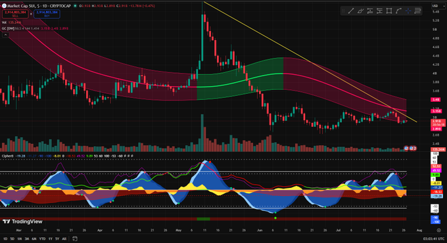
Task: Select the long position tool
Action: click(x=370, y=11)
